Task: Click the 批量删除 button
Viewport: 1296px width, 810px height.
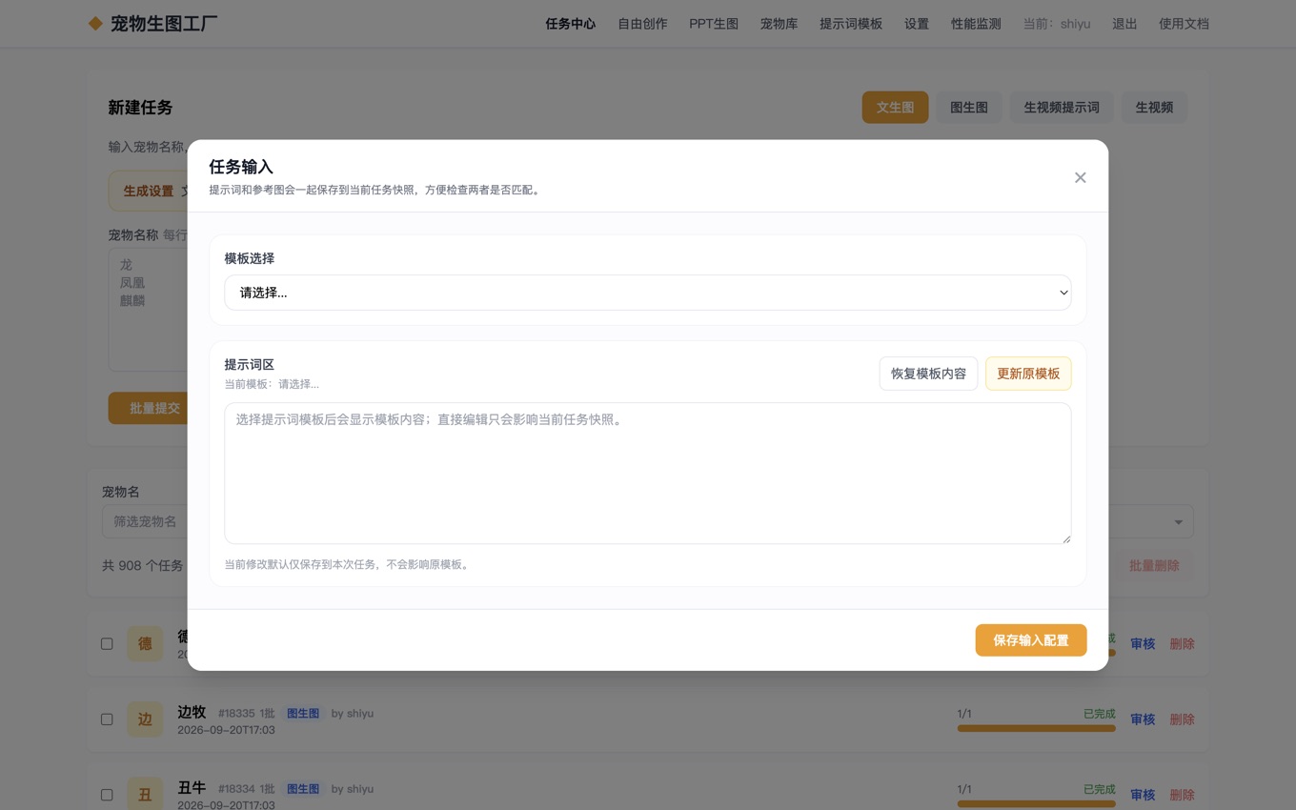Action: coord(1154,566)
